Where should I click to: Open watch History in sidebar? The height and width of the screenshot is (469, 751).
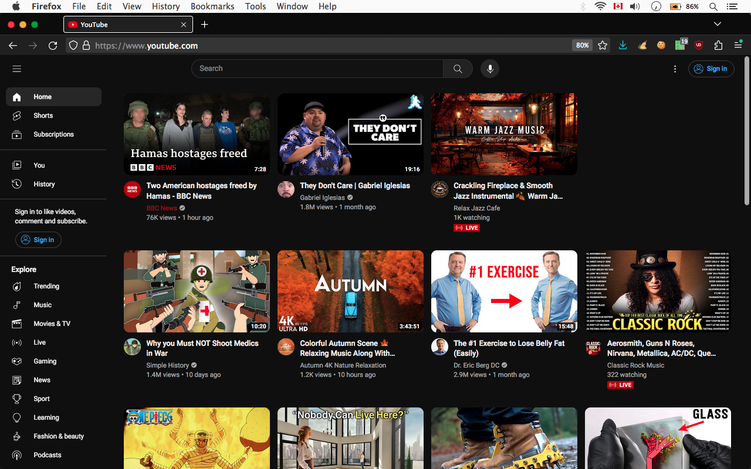point(53,184)
